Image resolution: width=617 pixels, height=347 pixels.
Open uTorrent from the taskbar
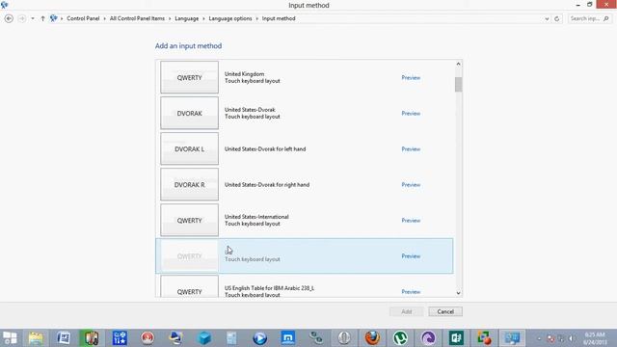(400, 338)
